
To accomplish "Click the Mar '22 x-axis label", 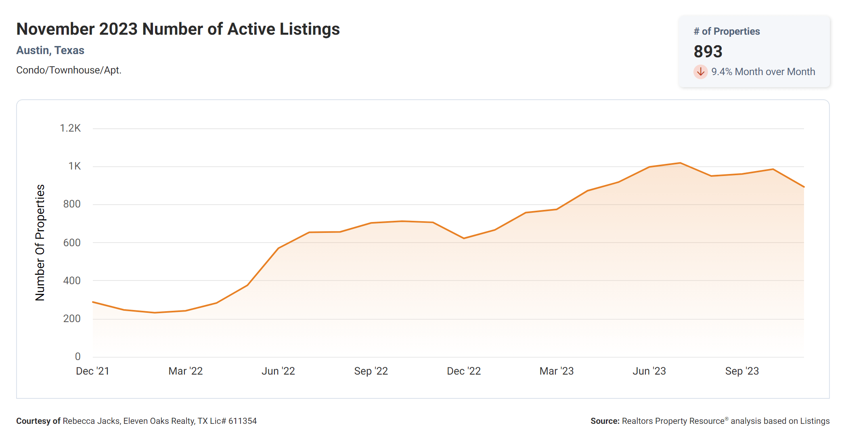I will [x=186, y=371].
